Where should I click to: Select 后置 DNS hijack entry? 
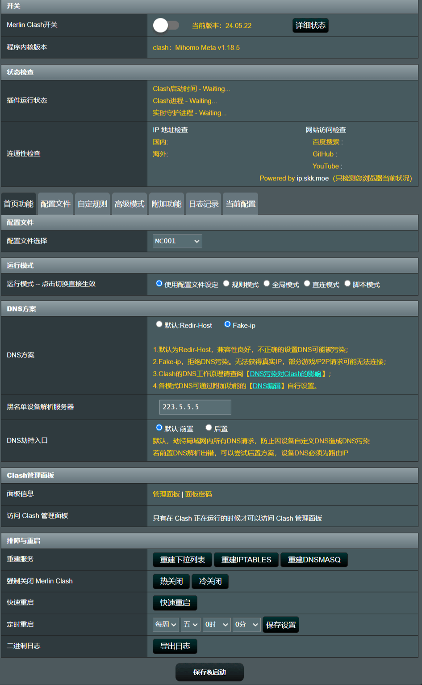pyautogui.click(x=209, y=428)
